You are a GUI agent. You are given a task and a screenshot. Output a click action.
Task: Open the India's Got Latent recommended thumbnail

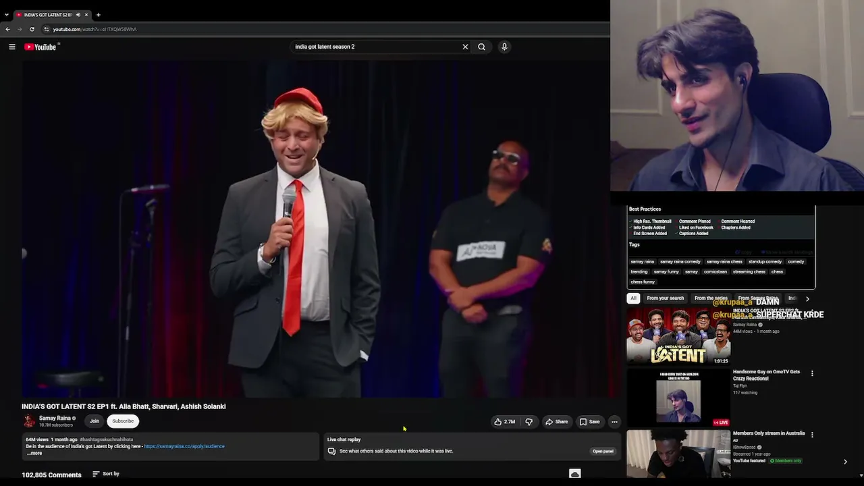click(x=678, y=336)
